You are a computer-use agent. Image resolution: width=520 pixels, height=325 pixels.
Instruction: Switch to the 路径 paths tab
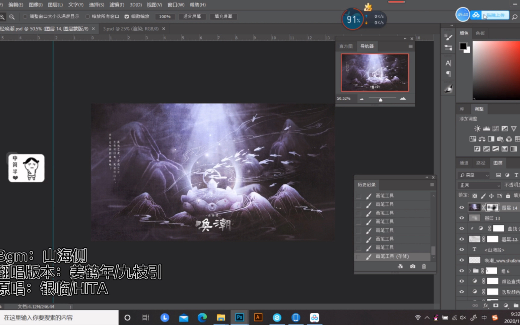(x=481, y=163)
